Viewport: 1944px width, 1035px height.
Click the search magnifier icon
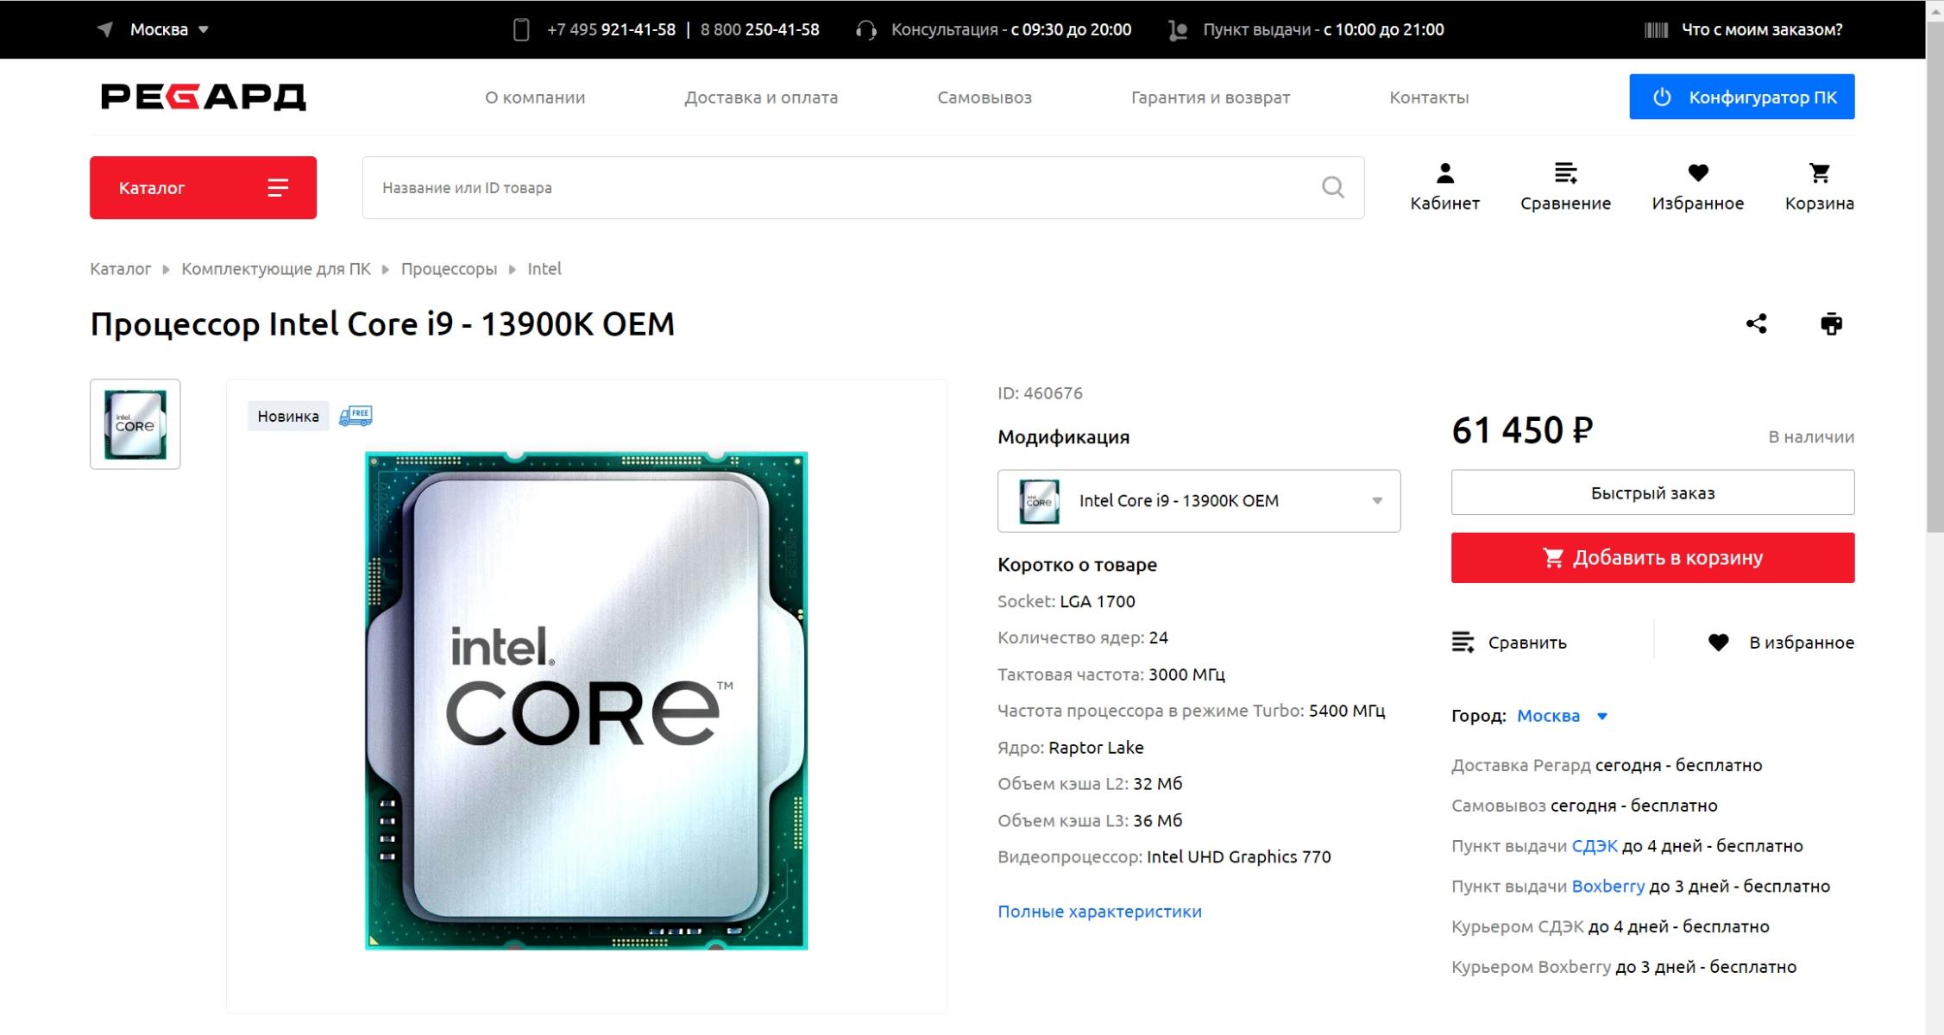1332,187
